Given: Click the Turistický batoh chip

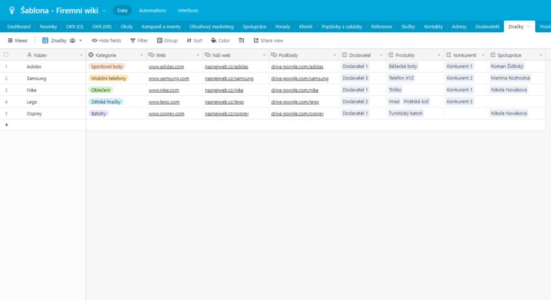Looking at the screenshot, I should 406,113.
